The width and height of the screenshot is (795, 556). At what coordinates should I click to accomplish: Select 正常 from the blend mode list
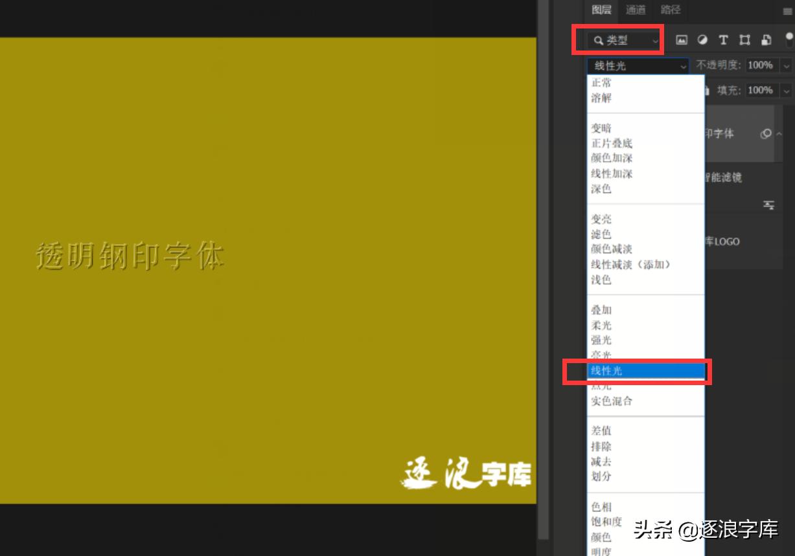pyautogui.click(x=603, y=83)
